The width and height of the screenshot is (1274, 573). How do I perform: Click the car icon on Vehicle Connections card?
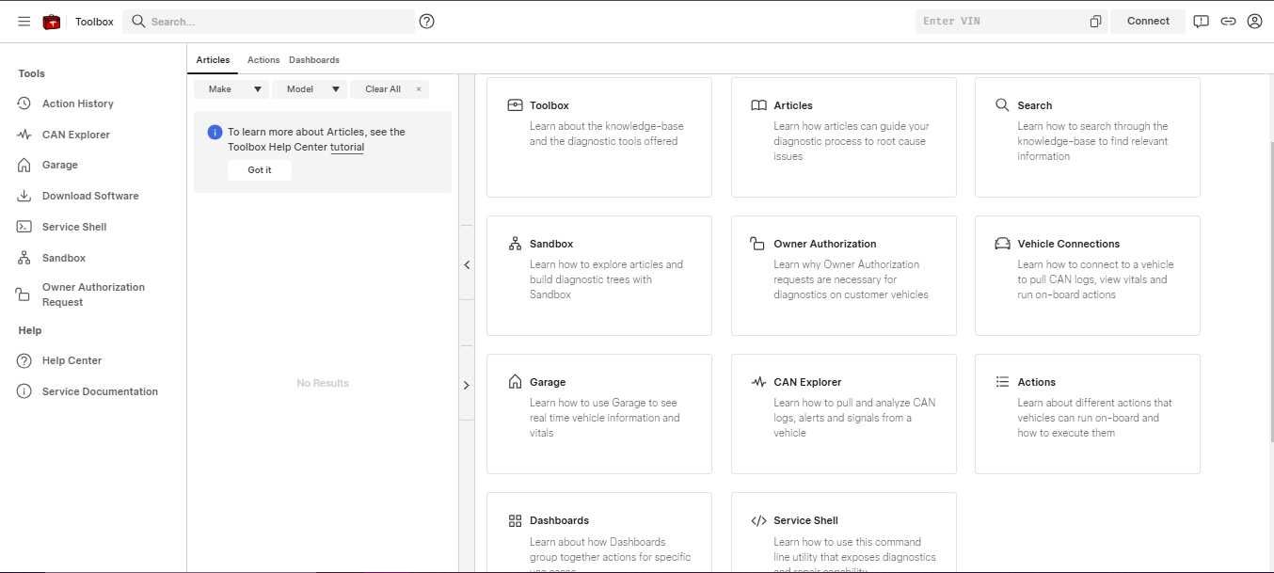pyautogui.click(x=1002, y=244)
